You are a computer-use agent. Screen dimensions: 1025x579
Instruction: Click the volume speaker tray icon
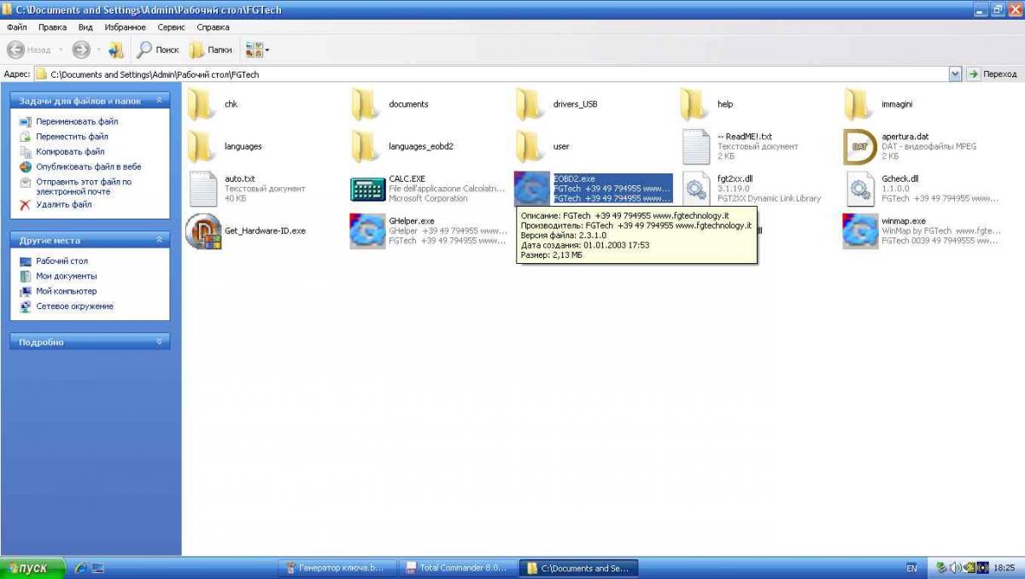tap(955, 568)
